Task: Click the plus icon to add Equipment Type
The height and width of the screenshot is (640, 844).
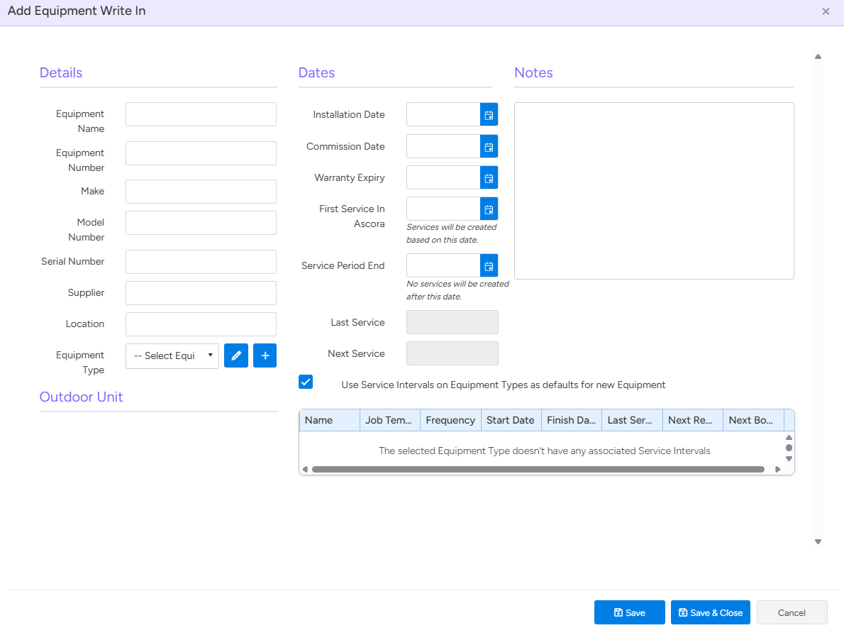Action: pos(265,355)
